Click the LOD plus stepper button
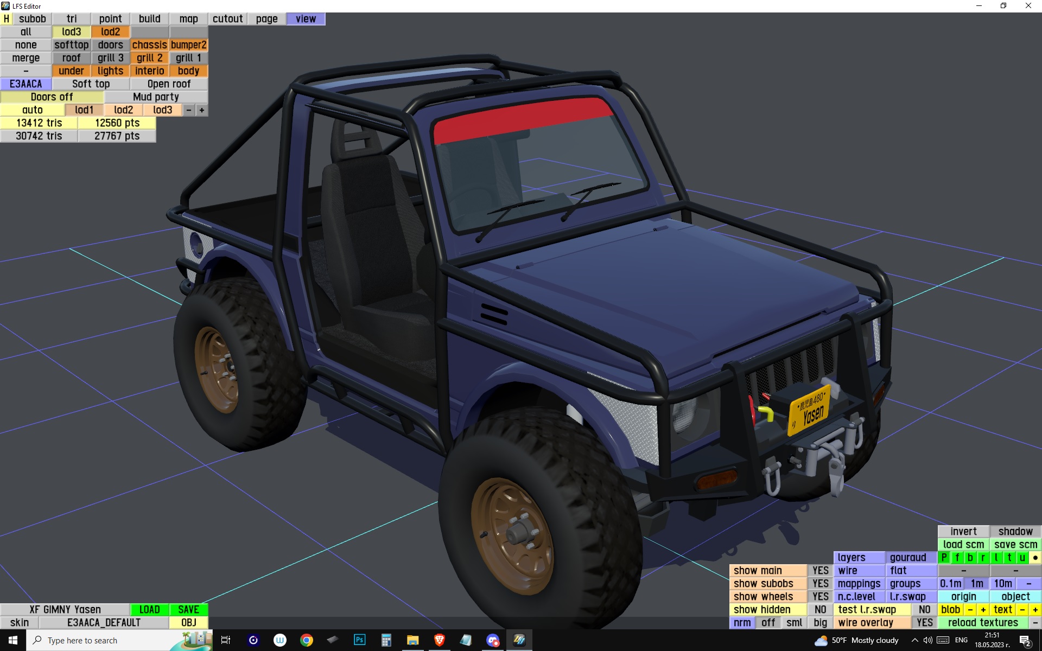1042x651 pixels. click(x=202, y=110)
